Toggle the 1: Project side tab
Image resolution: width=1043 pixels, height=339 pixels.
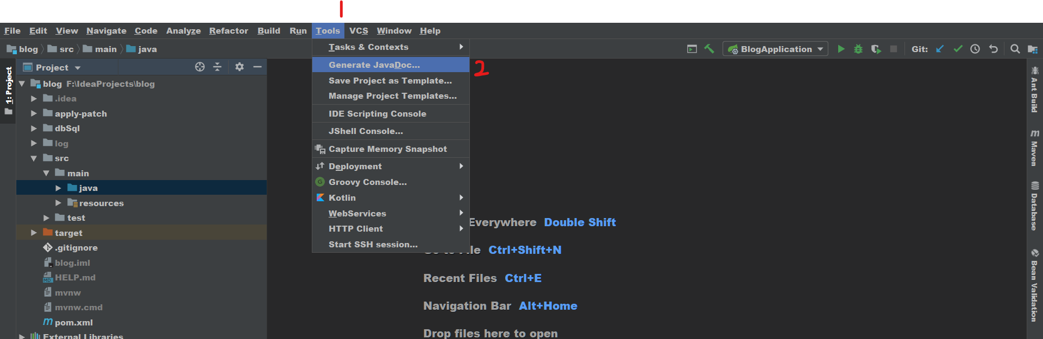pyautogui.click(x=8, y=91)
